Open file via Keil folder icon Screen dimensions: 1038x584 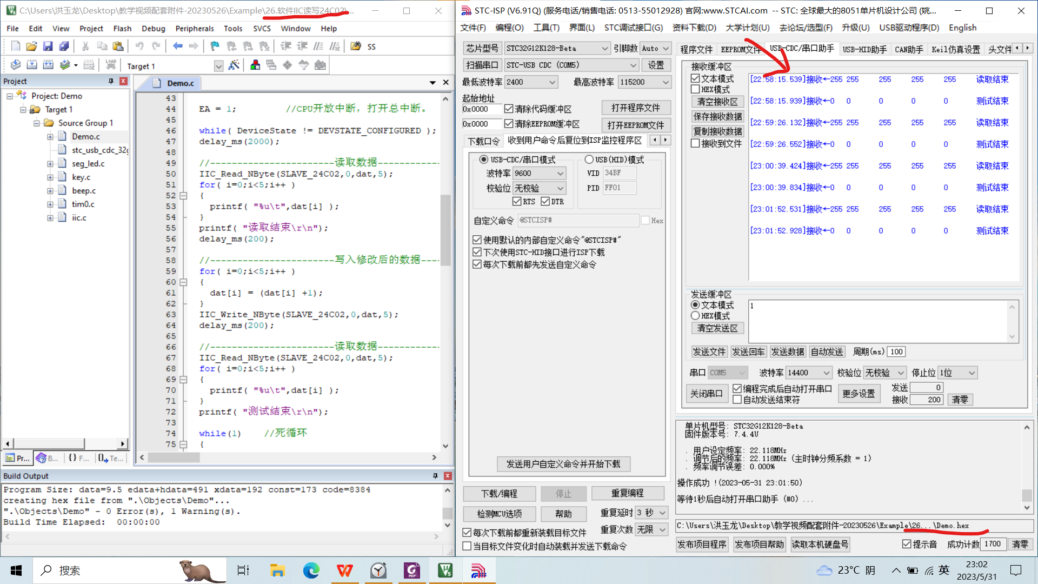click(31, 47)
